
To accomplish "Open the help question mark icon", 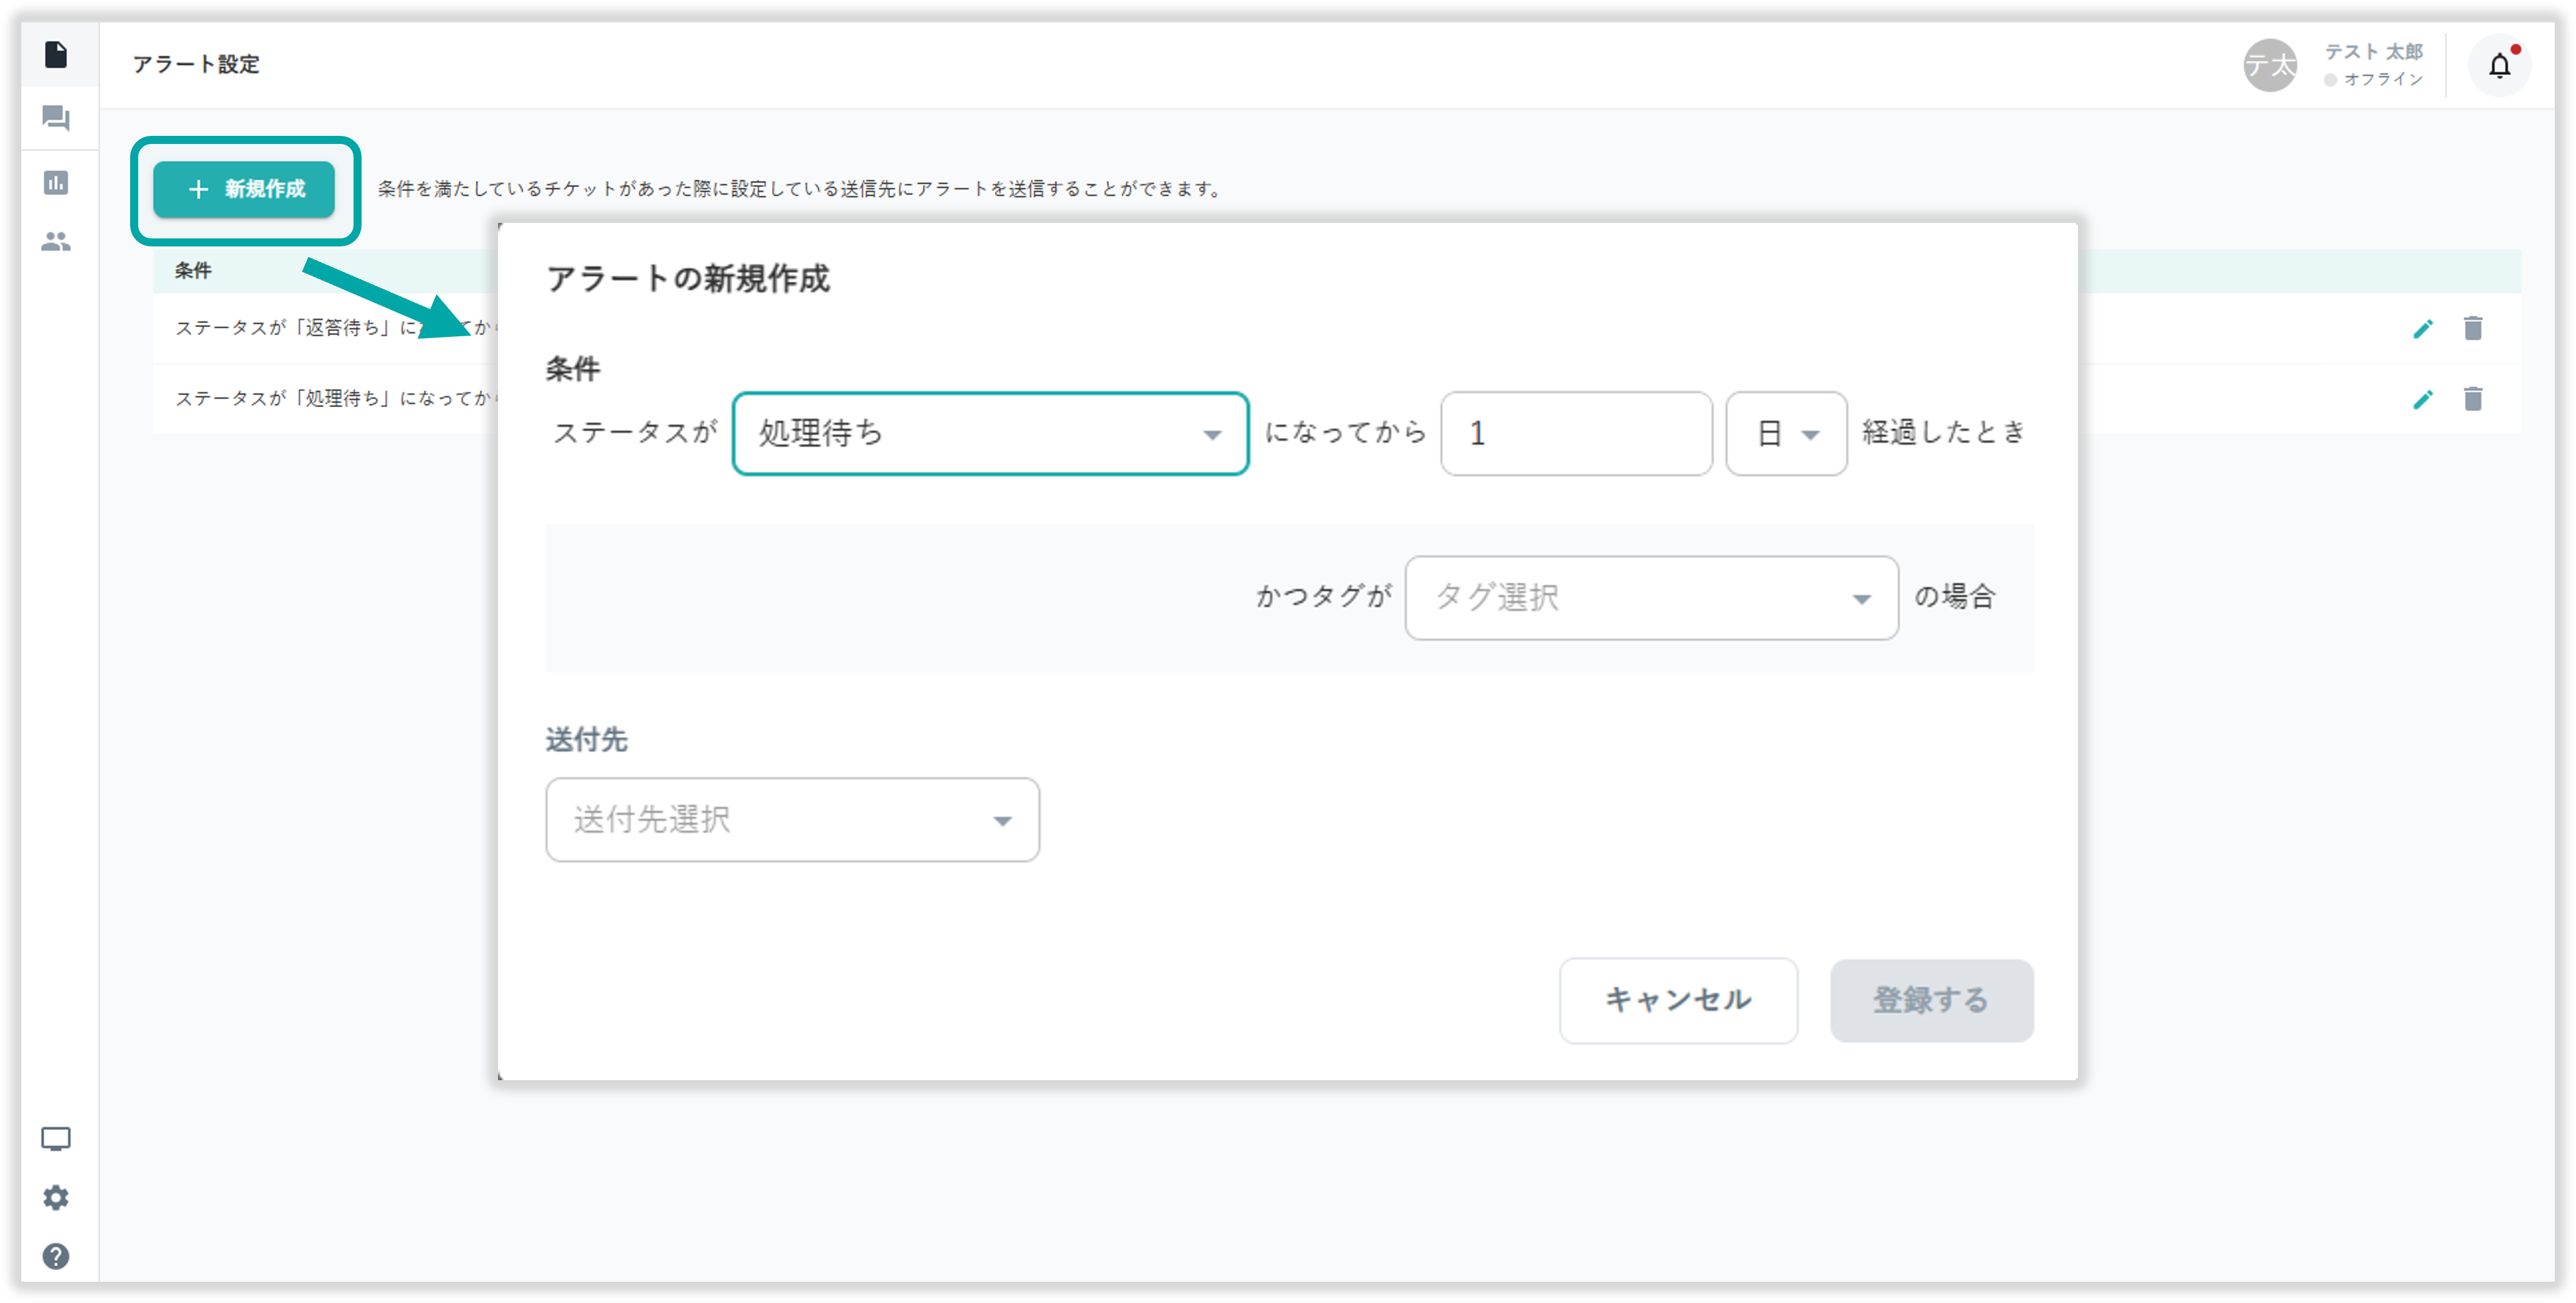I will click(x=56, y=1256).
